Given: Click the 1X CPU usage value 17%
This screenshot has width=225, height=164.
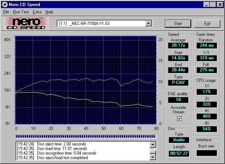Looking at the screenshot, I should (x=207, y=92).
